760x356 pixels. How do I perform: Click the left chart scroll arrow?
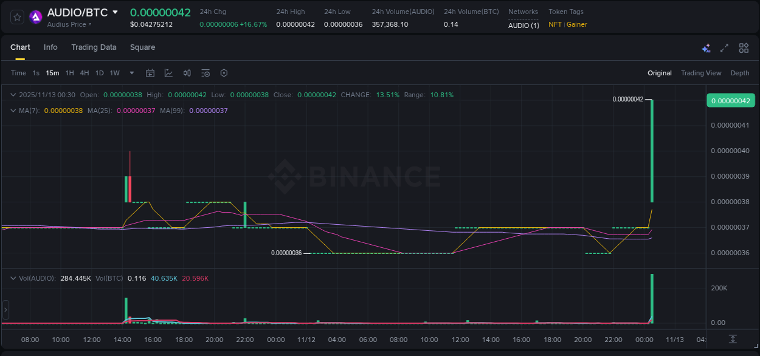(5, 309)
